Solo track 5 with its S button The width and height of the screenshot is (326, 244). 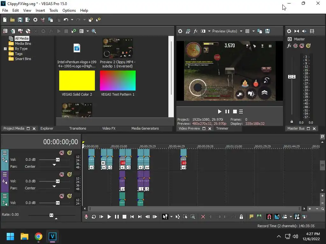69,153
